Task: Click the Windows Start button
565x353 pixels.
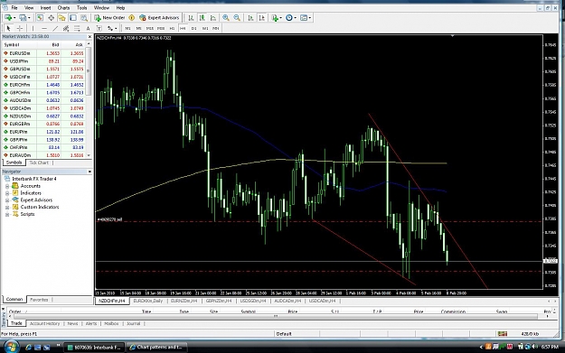Action: point(12,348)
